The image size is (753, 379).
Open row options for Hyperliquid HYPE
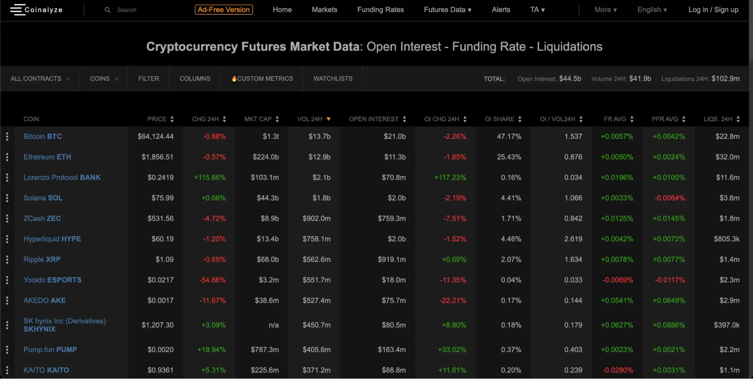pyautogui.click(x=7, y=239)
